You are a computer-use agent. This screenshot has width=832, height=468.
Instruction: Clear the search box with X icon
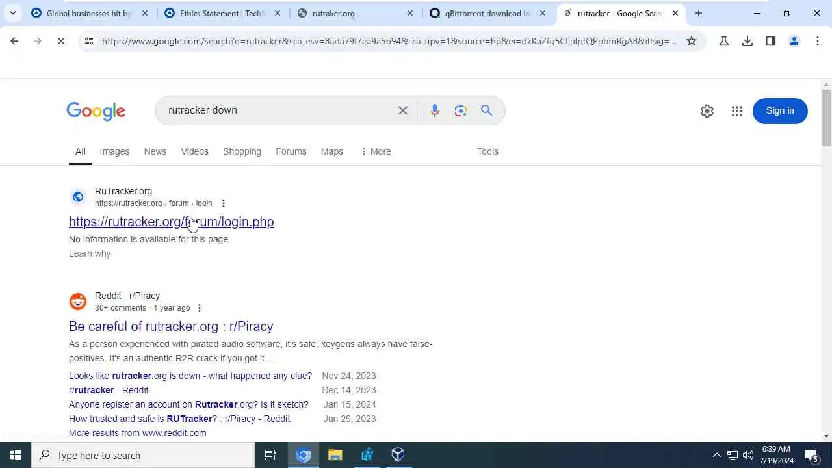(403, 110)
